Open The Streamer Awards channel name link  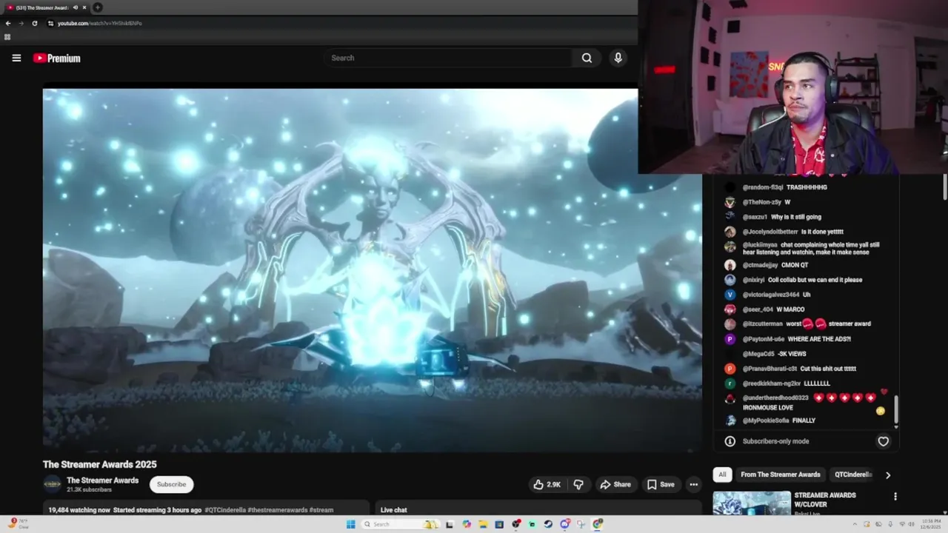point(102,480)
